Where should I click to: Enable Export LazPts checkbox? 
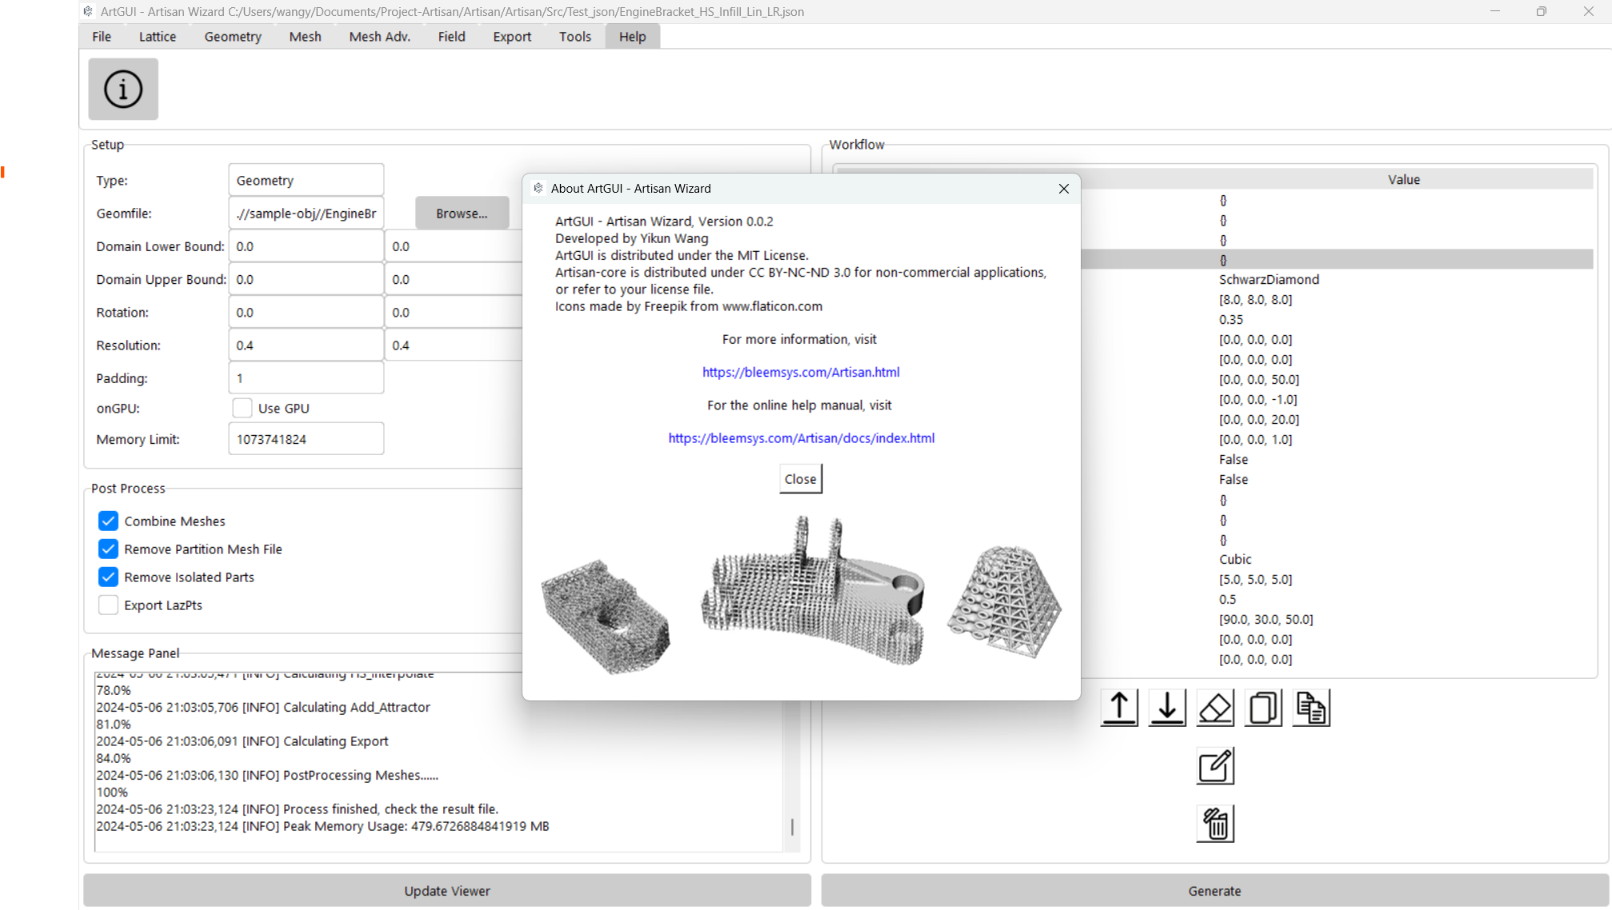(108, 605)
